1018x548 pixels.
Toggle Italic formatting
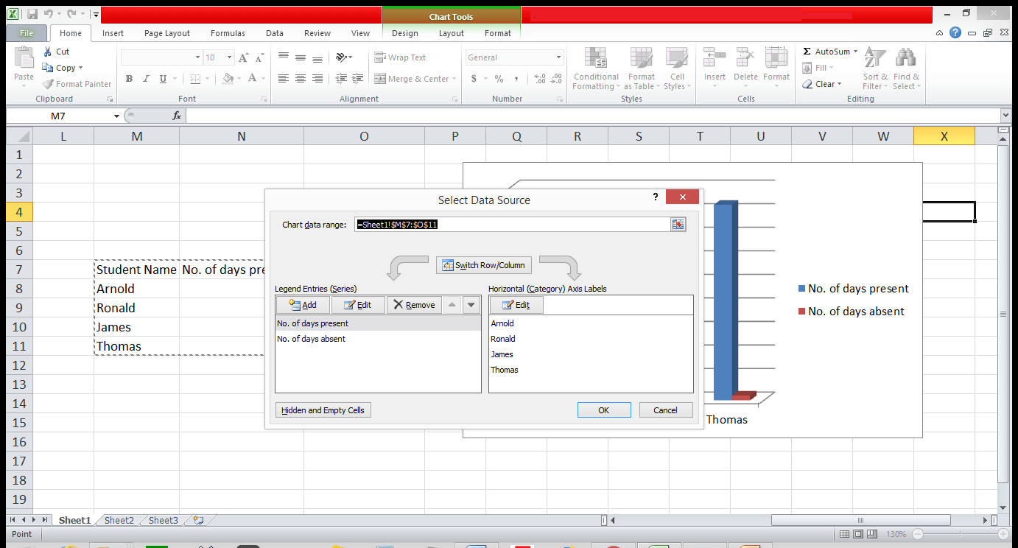(x=146, y=79)
